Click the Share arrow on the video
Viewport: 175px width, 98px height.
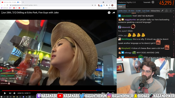(x=114, y=13)
